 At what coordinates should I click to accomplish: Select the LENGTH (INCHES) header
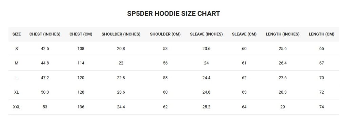pos(283,34)
